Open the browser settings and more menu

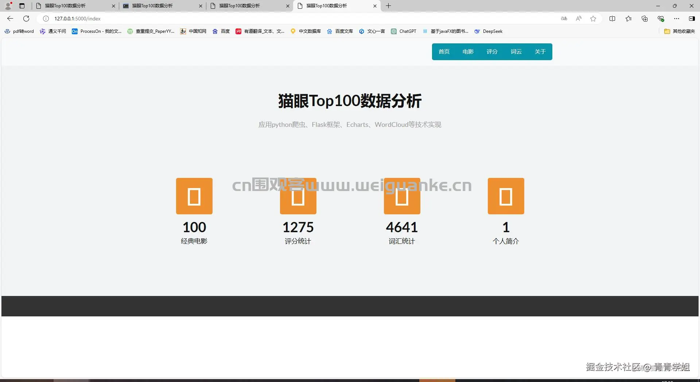coord(677,19)
